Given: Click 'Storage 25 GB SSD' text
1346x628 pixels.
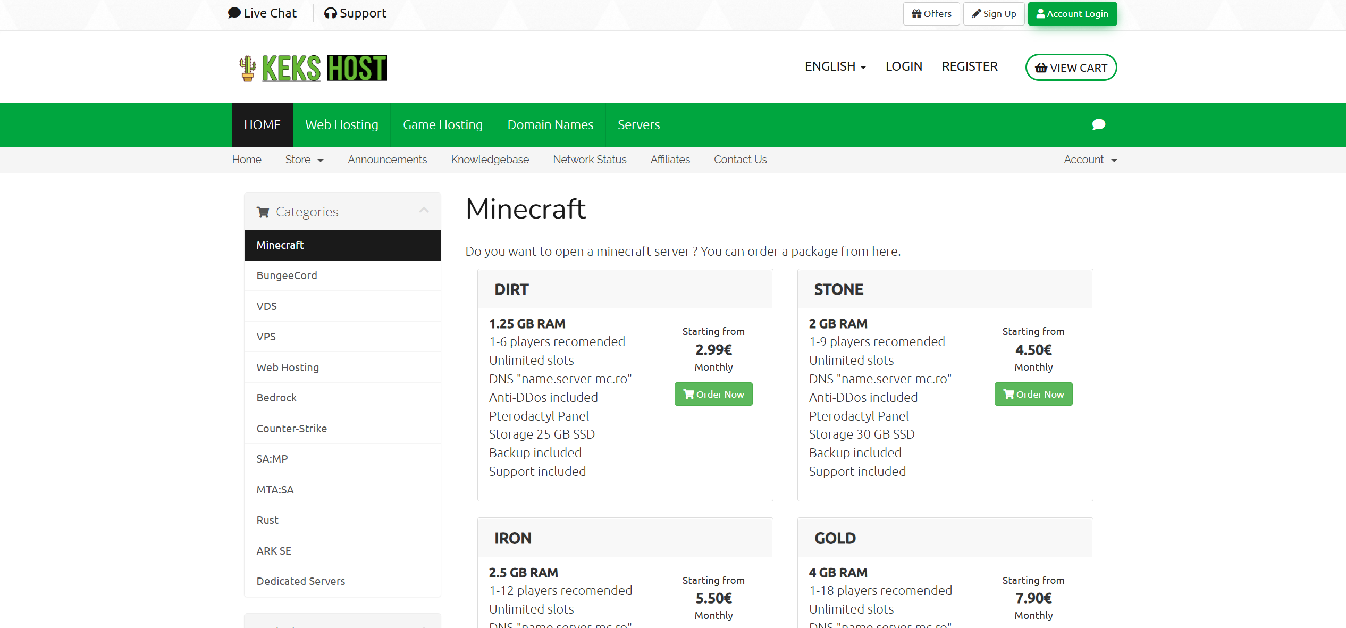Looking at the screenshot, I should coord(542,434).
